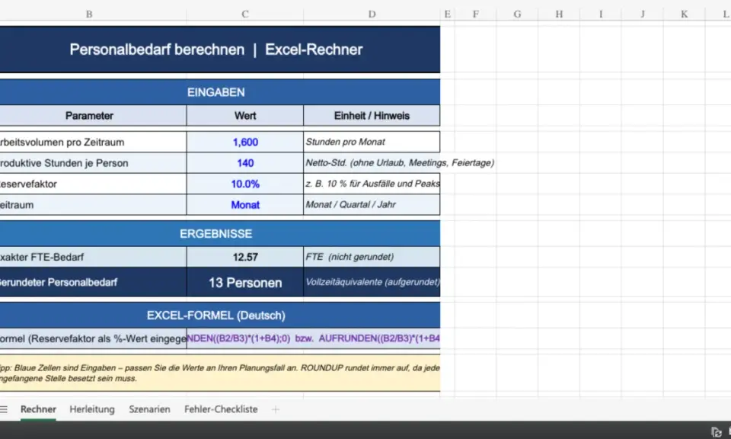Click the 'Reservefaktor' label cell
This screenshot has width=731, height=439.
(x=93, y=184)
